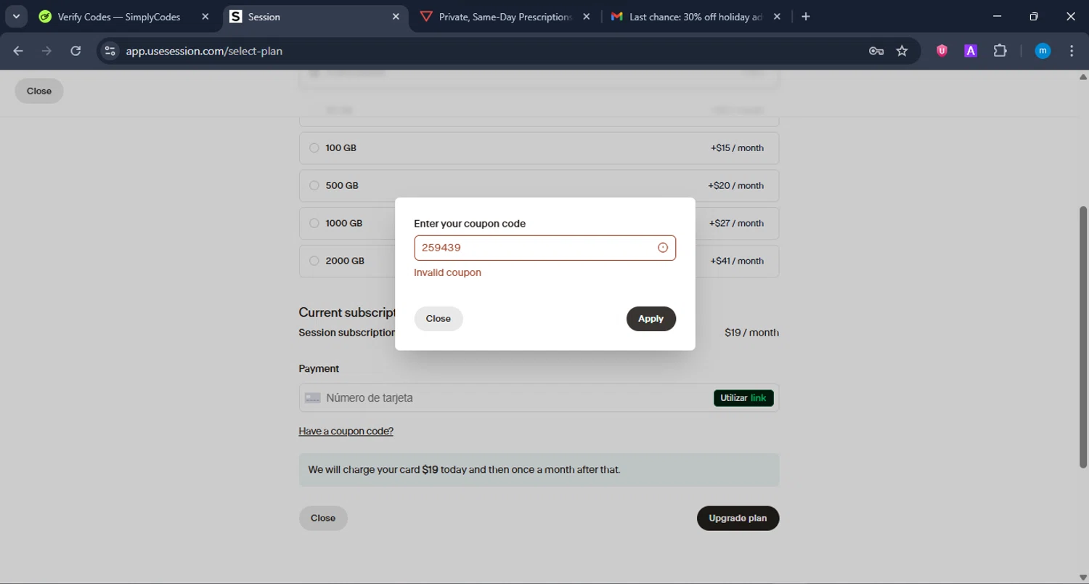Open the uBlock shield extension icon
The width and height of the screenshot is (1089, 584).
tap(942, 51)
